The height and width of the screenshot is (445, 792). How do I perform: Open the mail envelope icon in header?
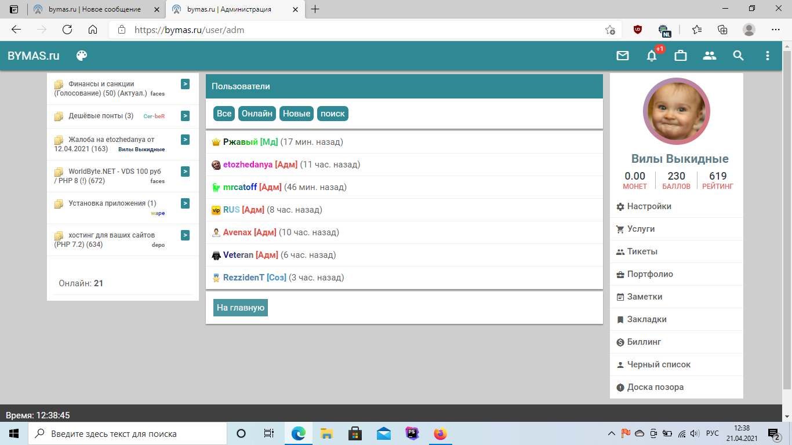(622, 56)
